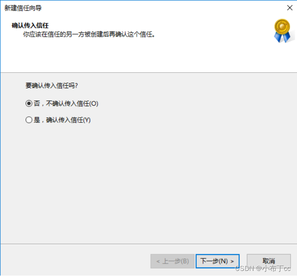
Task: Click the 下一步(N) button
Action: coord(218,261)
